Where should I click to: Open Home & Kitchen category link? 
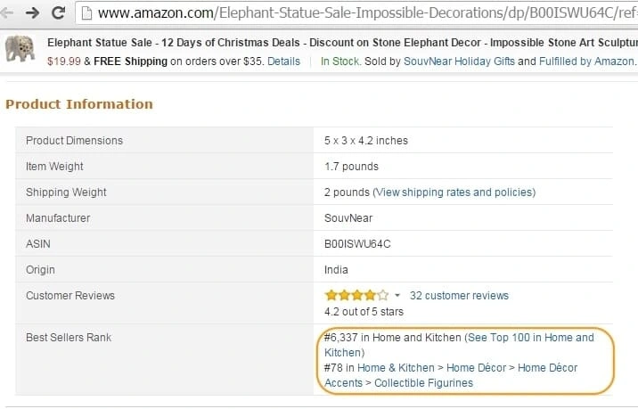(396, 367)
